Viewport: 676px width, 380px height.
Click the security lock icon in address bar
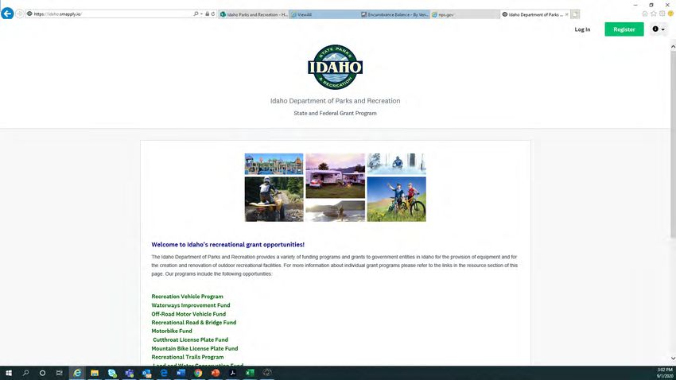208,14
